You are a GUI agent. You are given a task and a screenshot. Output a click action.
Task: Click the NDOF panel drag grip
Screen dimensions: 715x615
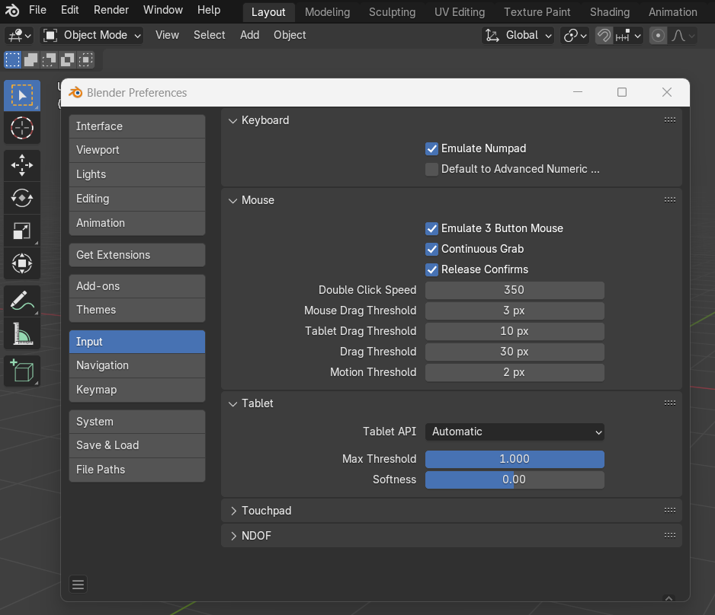click(x=670, y=535)
